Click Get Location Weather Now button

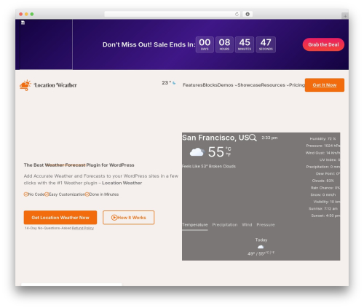click(60, 218)
